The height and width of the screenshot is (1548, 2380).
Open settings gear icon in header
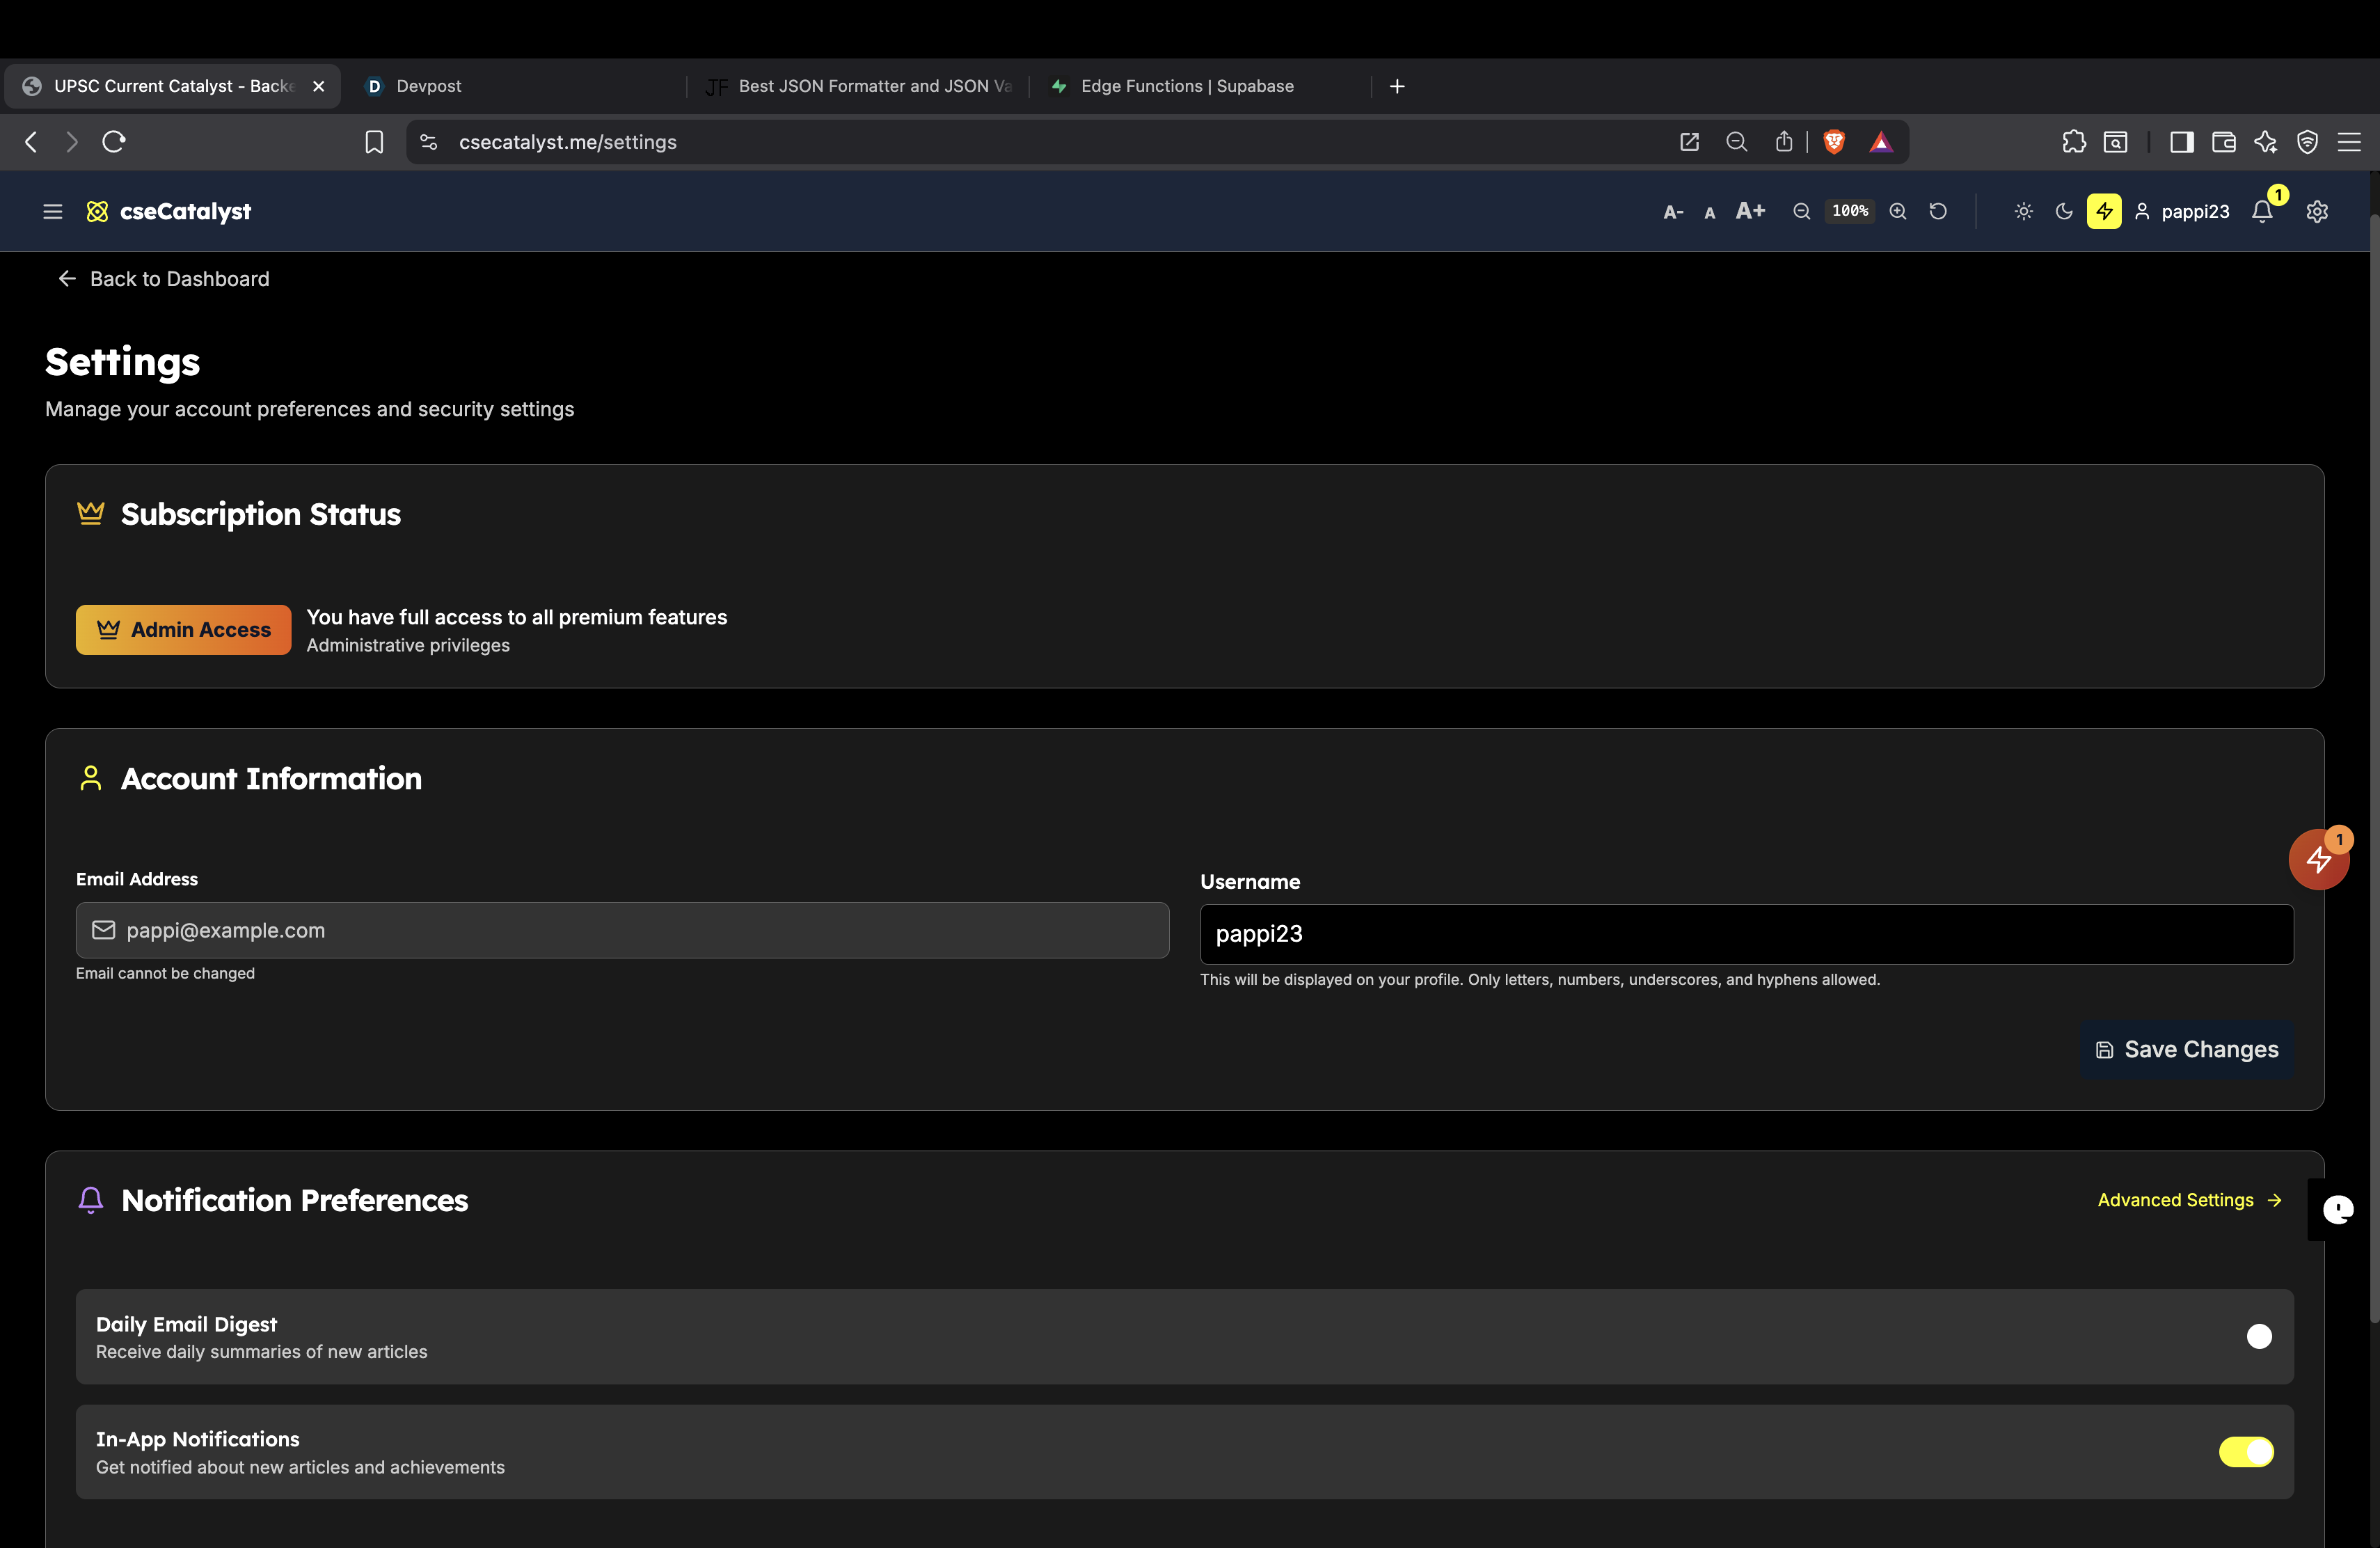coord(2317,211)
